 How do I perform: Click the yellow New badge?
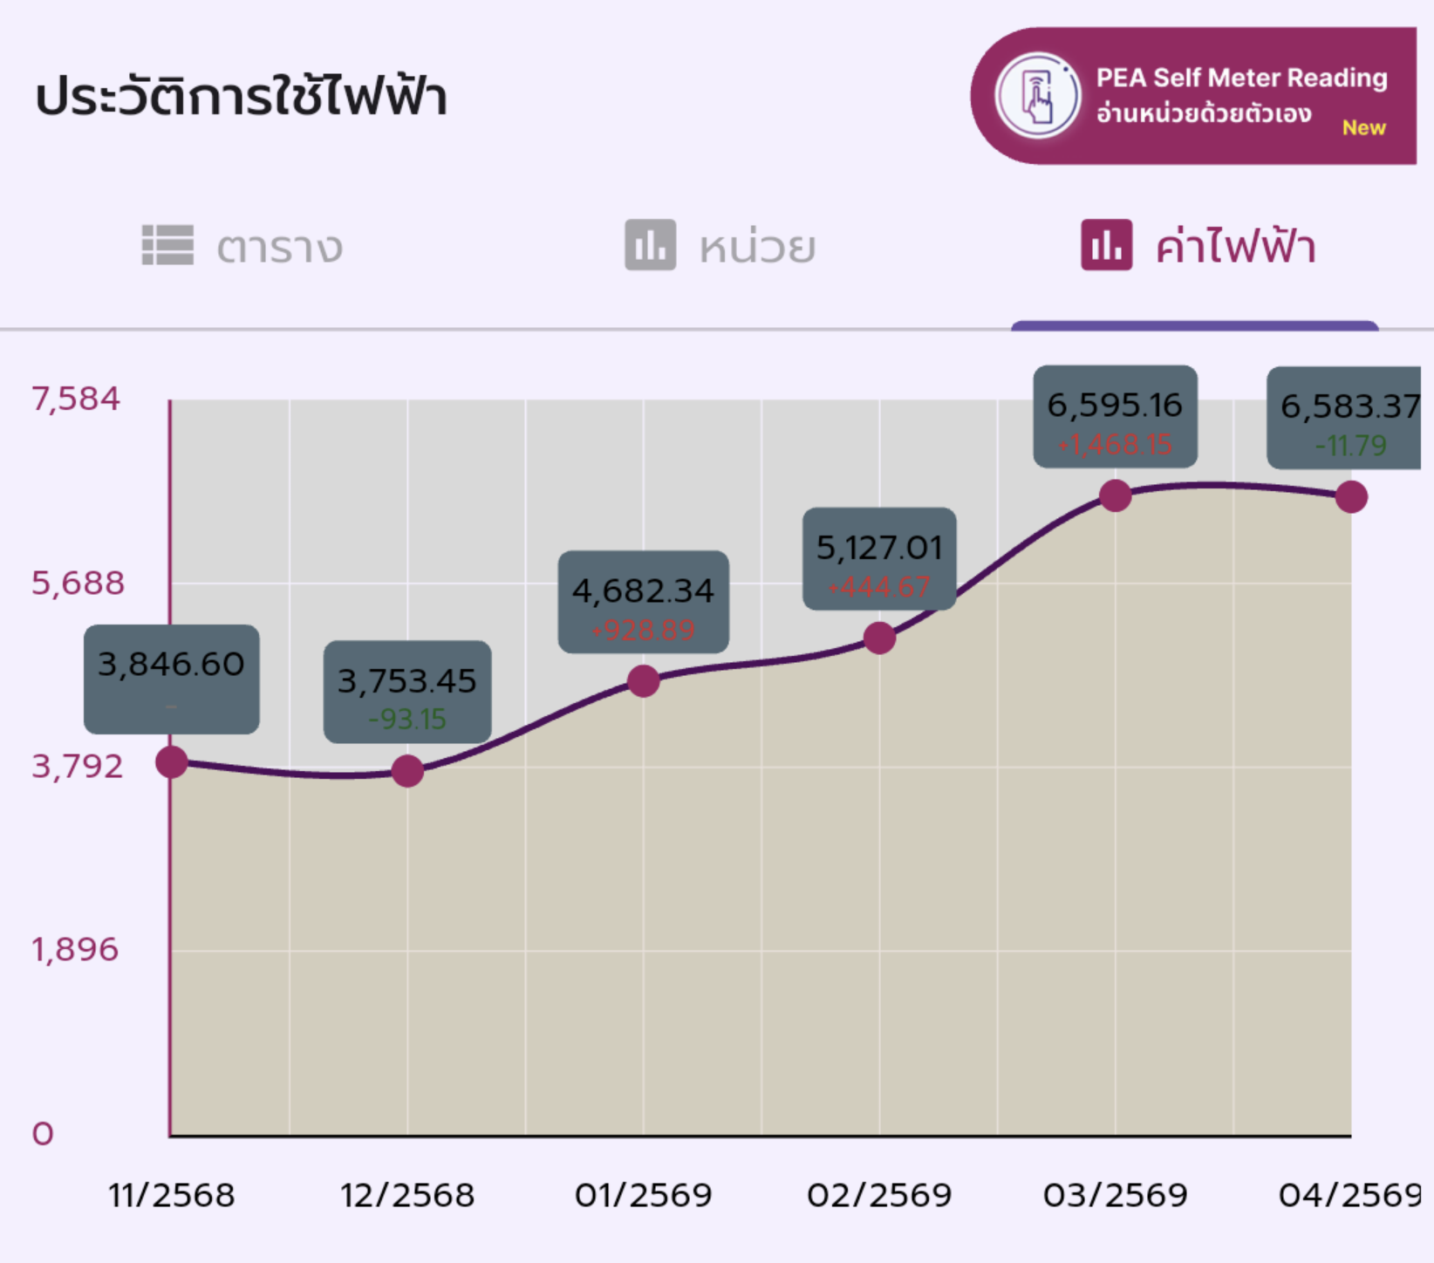pyautogui.click(x=1363, y=128)
